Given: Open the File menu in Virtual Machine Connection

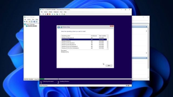Looking at the screenshot, I should click(x=42, y=12).
